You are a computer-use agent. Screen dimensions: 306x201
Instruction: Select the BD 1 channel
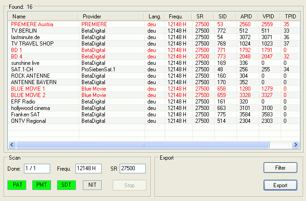(154, 50)
